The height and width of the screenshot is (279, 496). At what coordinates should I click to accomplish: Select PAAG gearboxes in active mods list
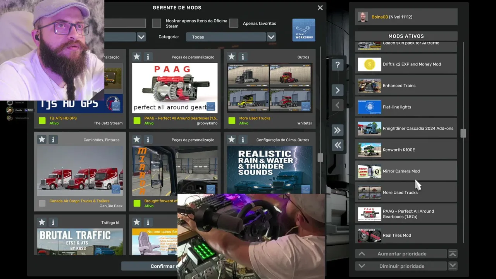(406, 214)
